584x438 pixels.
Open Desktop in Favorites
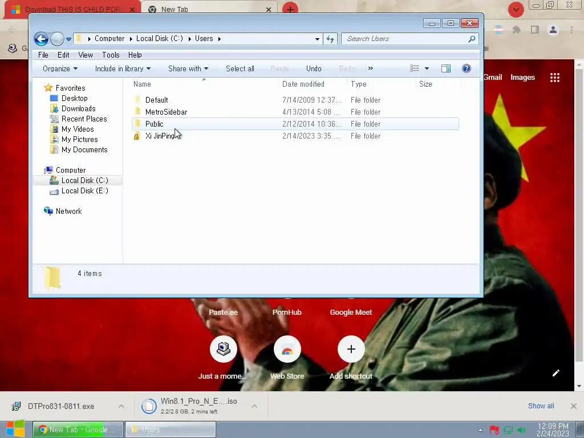click(x=75, y=98)
